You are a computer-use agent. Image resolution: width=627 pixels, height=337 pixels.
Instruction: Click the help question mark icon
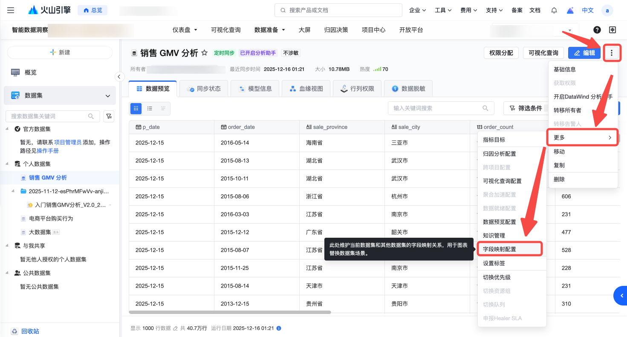tap(597, 30)
